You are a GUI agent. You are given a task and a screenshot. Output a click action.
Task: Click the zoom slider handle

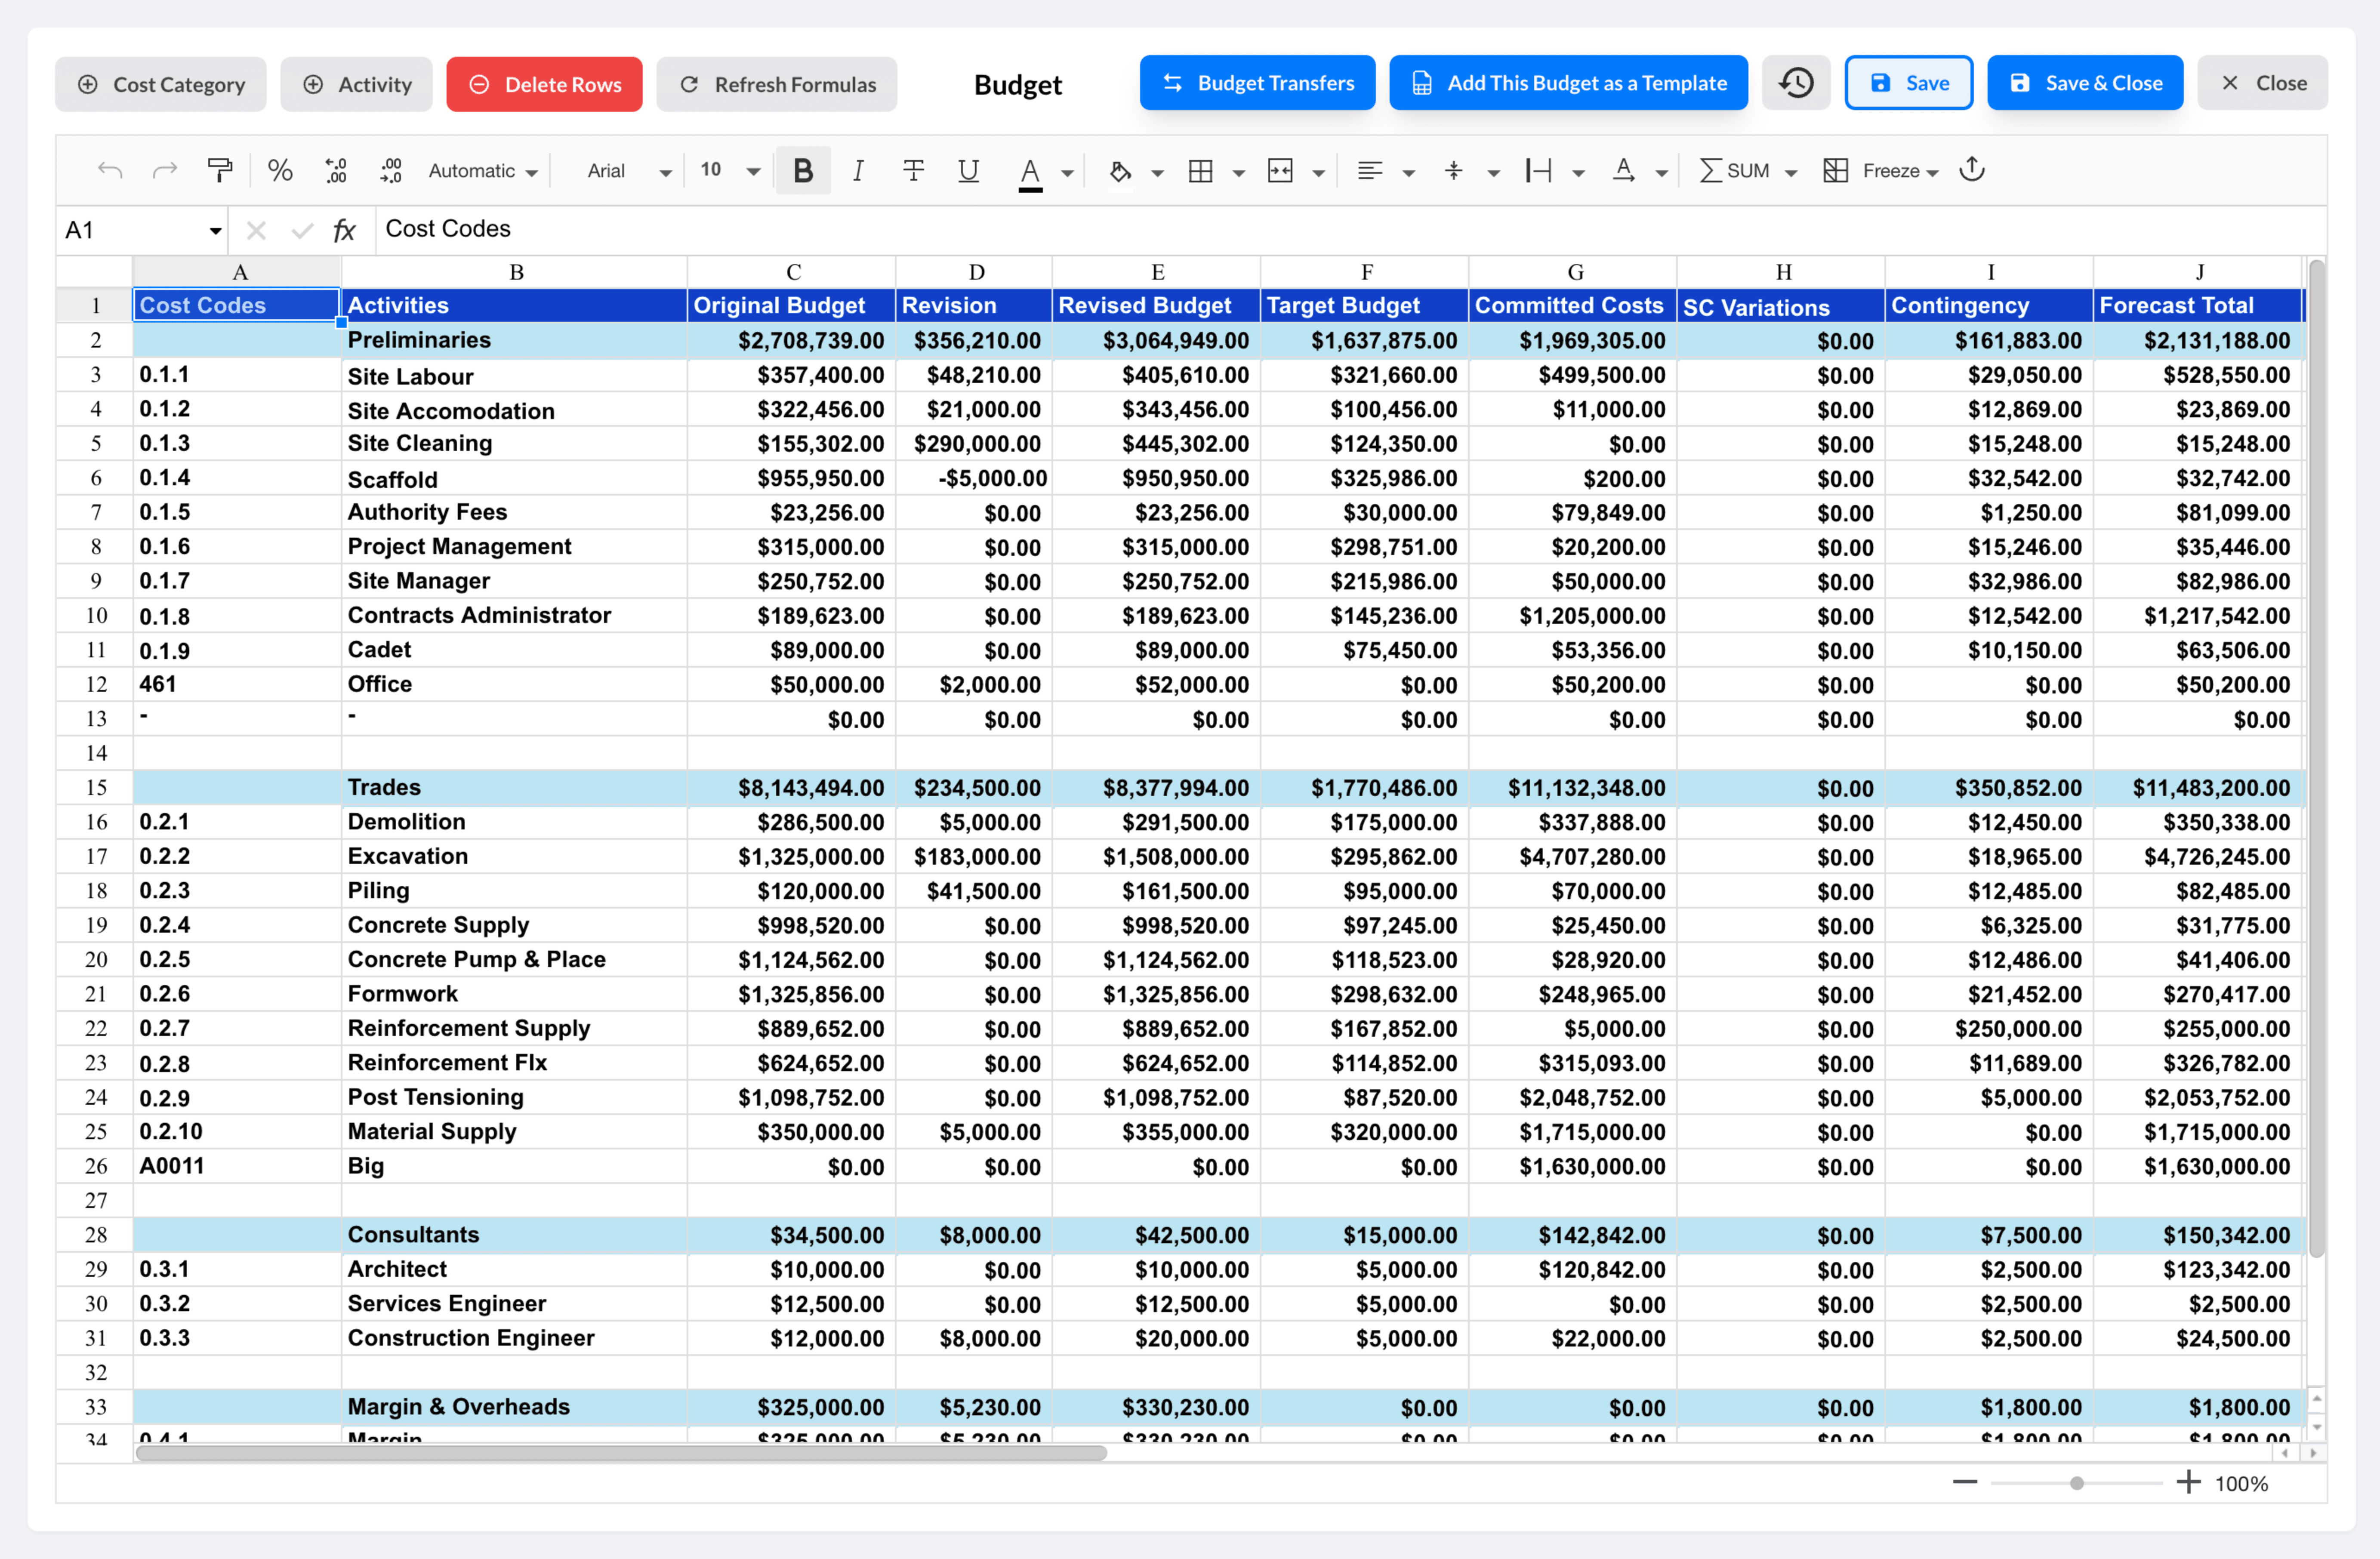tap(2077, 1483)
